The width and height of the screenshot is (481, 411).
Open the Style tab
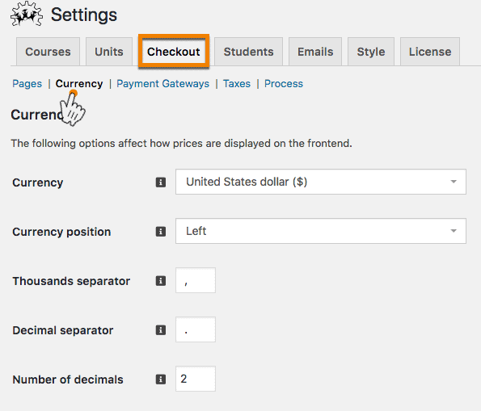(x=371, y=52)
